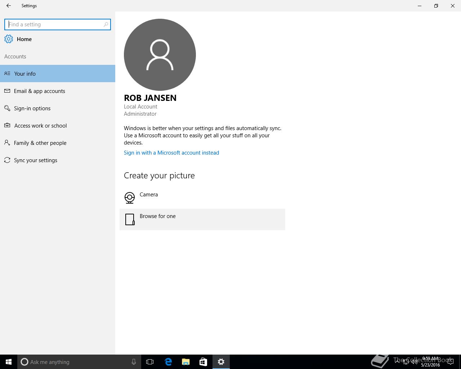The image size is (461, 369).
Task: Open Home via its gear icon
Action: (9, 39)
